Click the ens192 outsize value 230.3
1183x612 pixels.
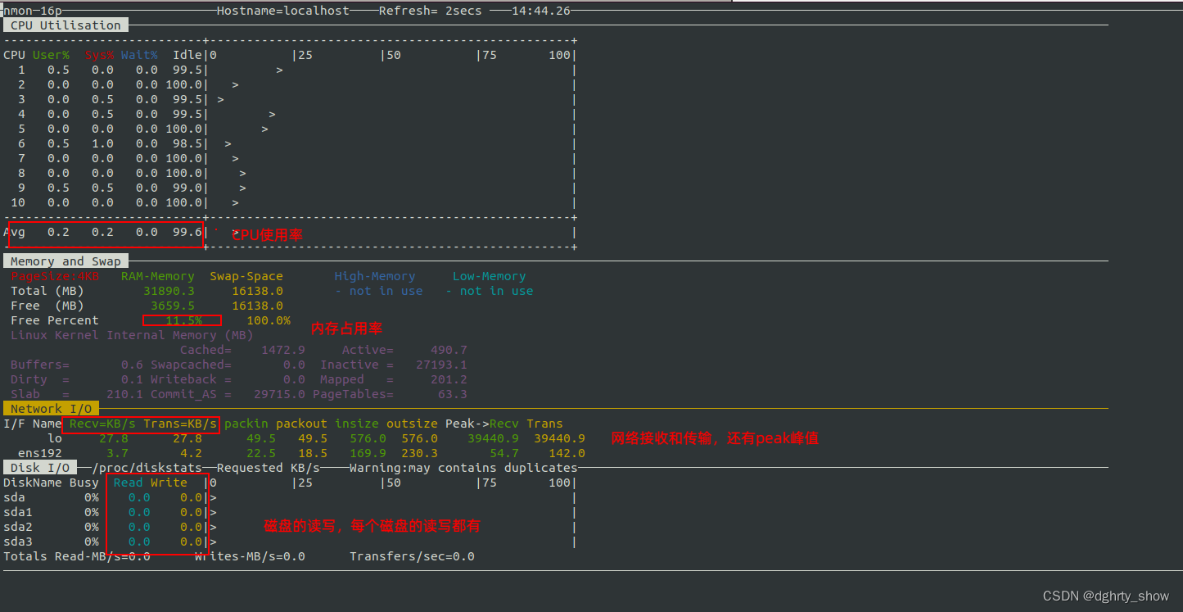pyautogui.click(x=419, y=453)
